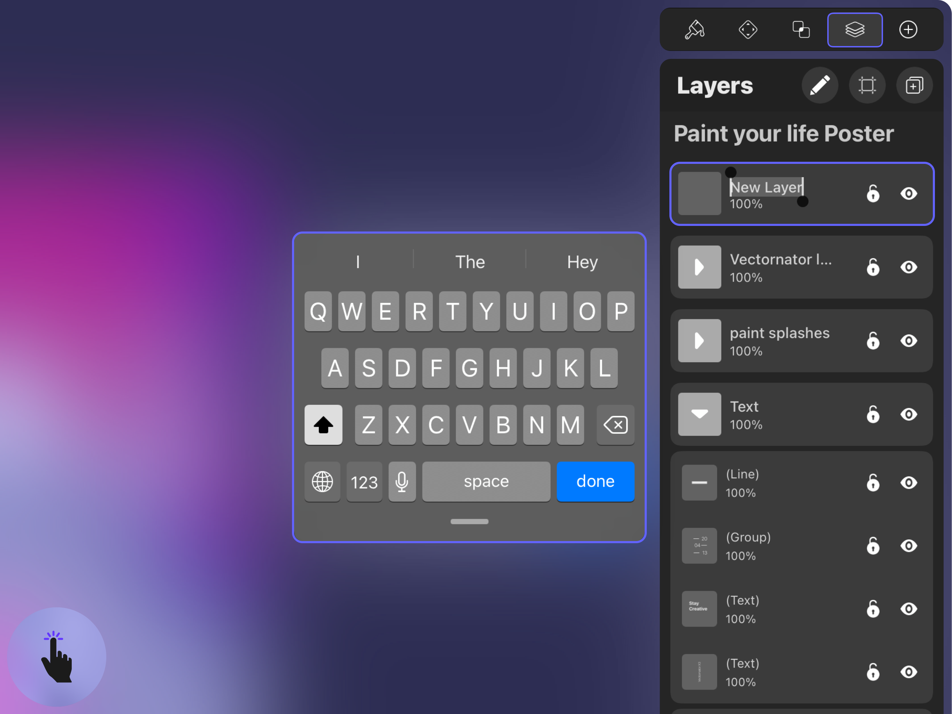Tap the 123 numbers key
Image resolution: width=952 pixels, height=714 pixels.
(364, 481)
